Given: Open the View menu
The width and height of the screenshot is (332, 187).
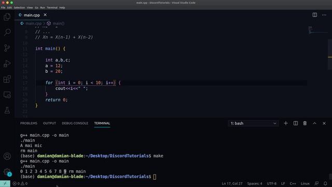Looking at the screenshot, I should [x=30, y=7].
